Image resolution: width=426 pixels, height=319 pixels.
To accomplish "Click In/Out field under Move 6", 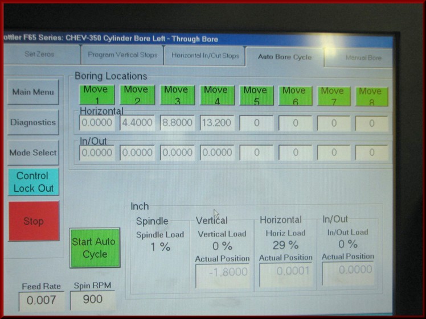I will click(296, 152).
